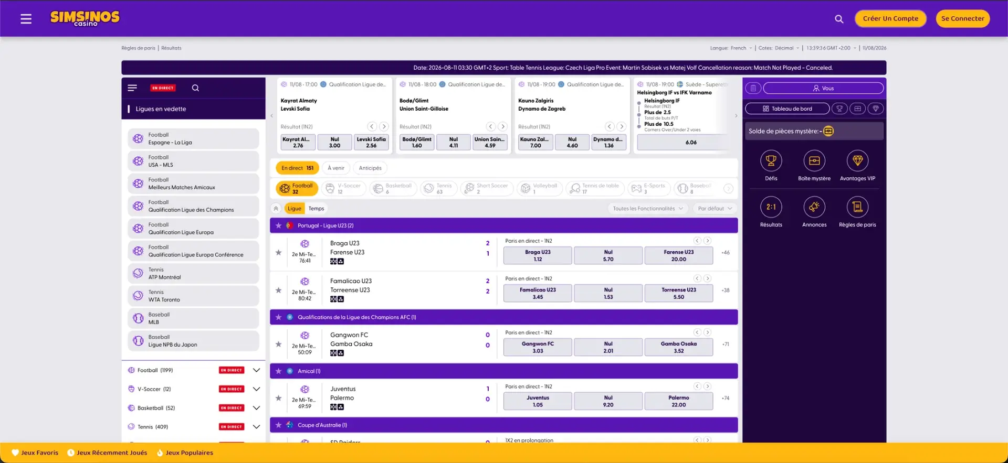Next market arrow for Braga U23 row

(707, 241)
